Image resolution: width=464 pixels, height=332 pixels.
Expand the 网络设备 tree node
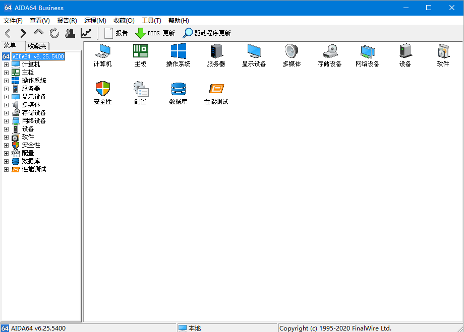tap(6, 121)
